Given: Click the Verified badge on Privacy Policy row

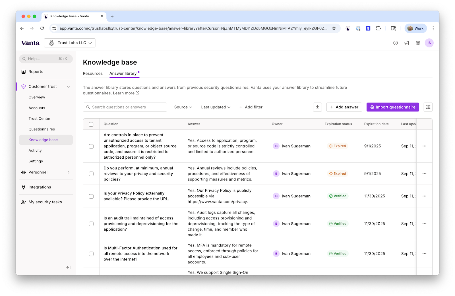Looking at the screenshot, I should tap(338, 196).
